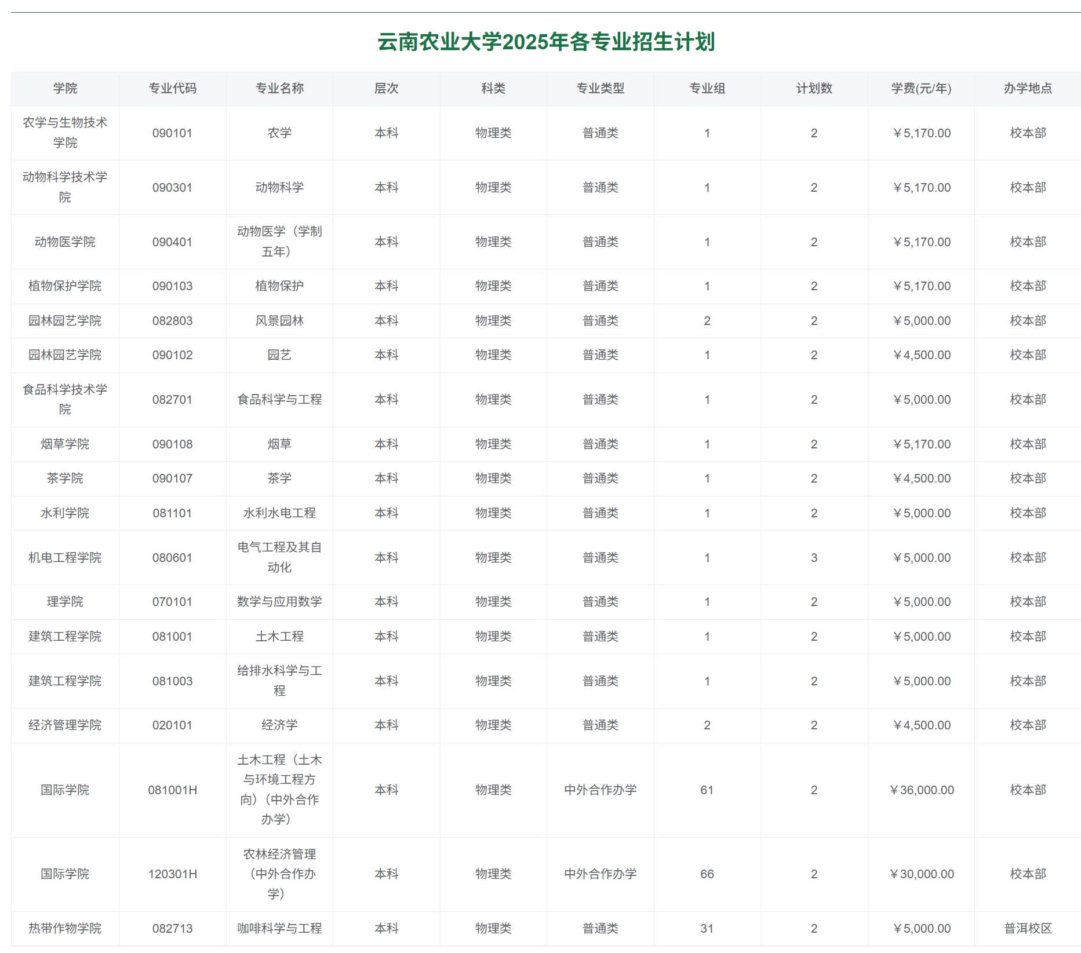Click the 咖啡科学与工程 major cell

pyautogui.click(x=279, y=929)
